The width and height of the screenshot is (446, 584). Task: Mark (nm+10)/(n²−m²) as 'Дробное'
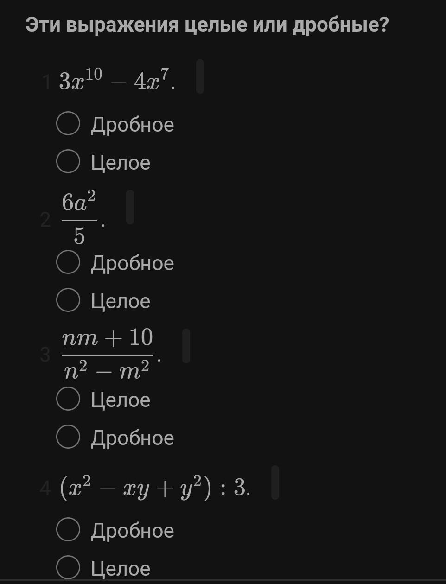[x=68, y=437]
